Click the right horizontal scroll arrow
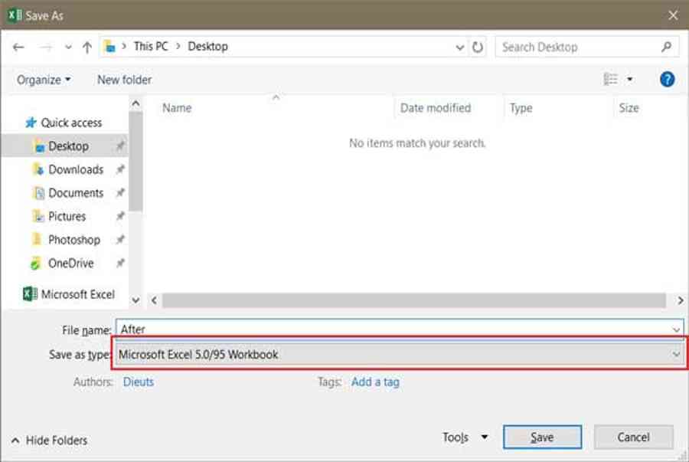 tap(681, 300)
